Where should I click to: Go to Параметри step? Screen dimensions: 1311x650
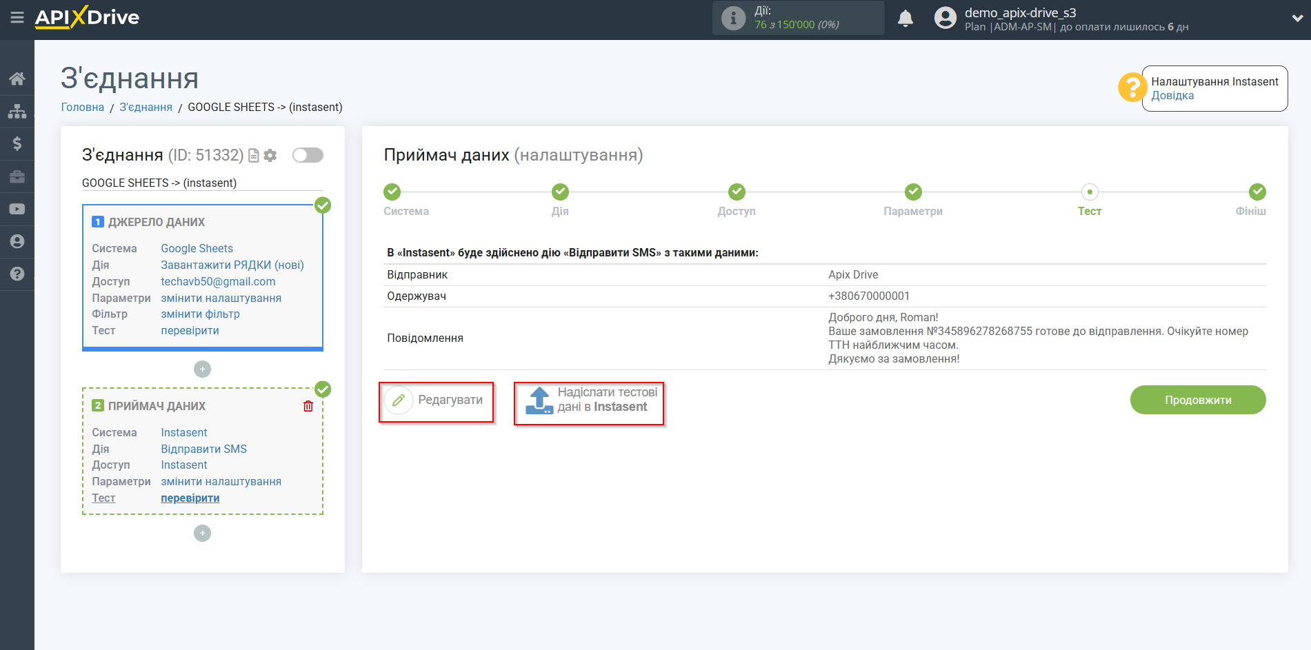(x=913, y=192)
